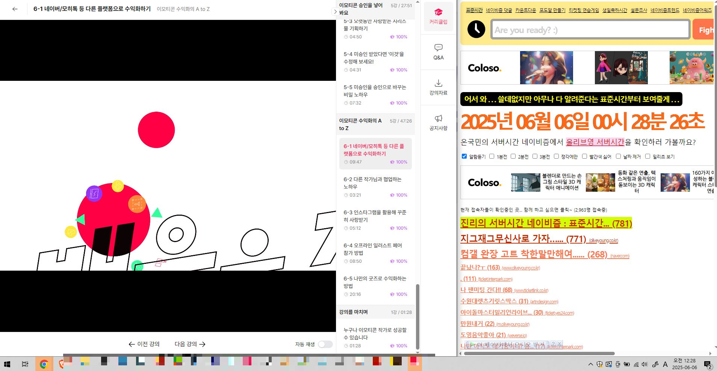Open the Meet Now camera tray icon
Screen dimensions: 717x371
click(x=618, y=364)
